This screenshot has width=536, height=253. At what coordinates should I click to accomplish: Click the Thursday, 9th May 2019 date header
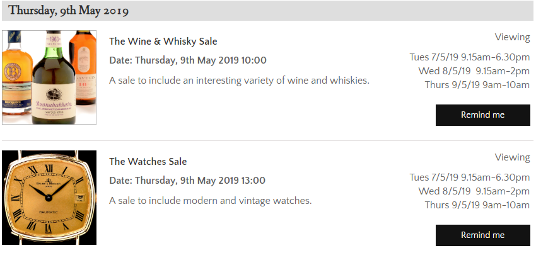pos(69,11)
